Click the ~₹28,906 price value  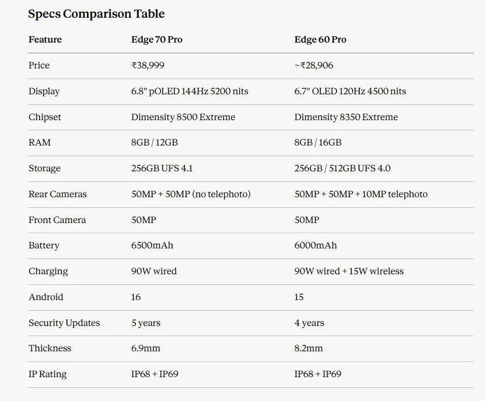[x=314, y=65]
